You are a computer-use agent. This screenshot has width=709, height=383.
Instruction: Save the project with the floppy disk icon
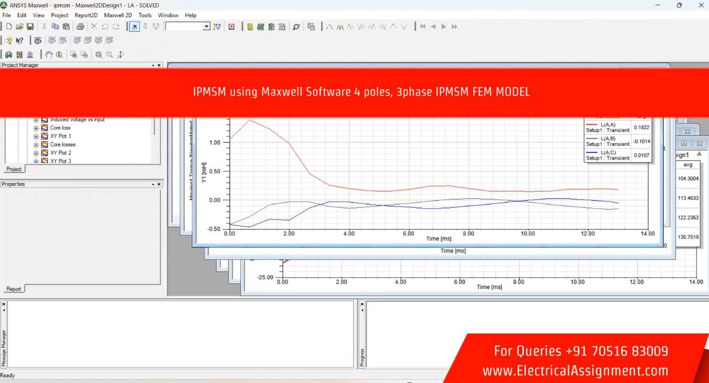tap(30, 27)
